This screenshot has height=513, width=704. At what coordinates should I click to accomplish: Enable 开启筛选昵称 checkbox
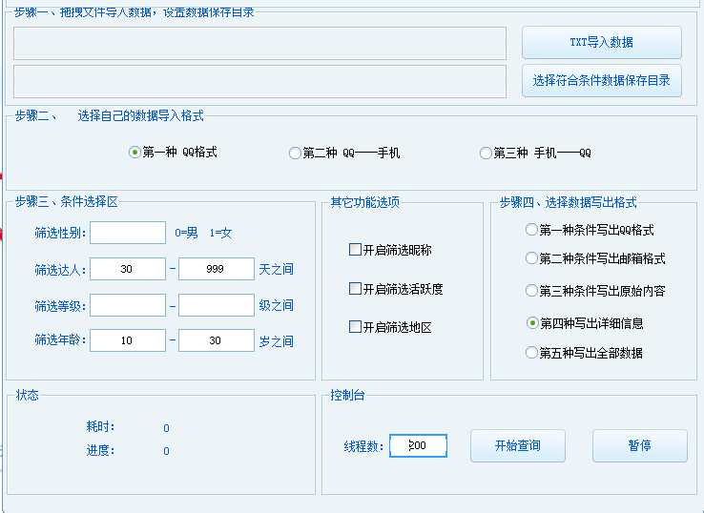click(x=390, y=250)
